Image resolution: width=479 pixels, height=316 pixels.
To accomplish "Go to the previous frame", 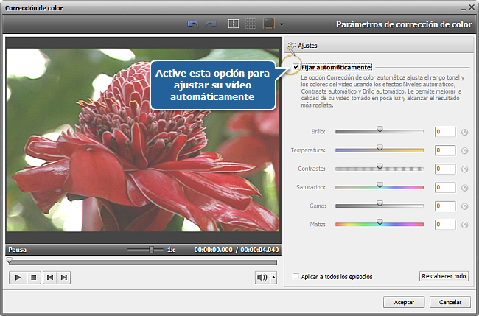I will point(49,277).
